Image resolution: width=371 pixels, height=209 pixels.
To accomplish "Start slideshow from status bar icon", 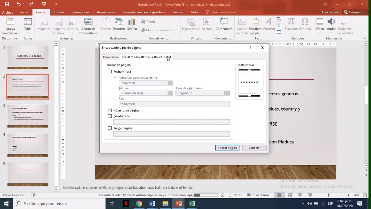I will point(310,195).
